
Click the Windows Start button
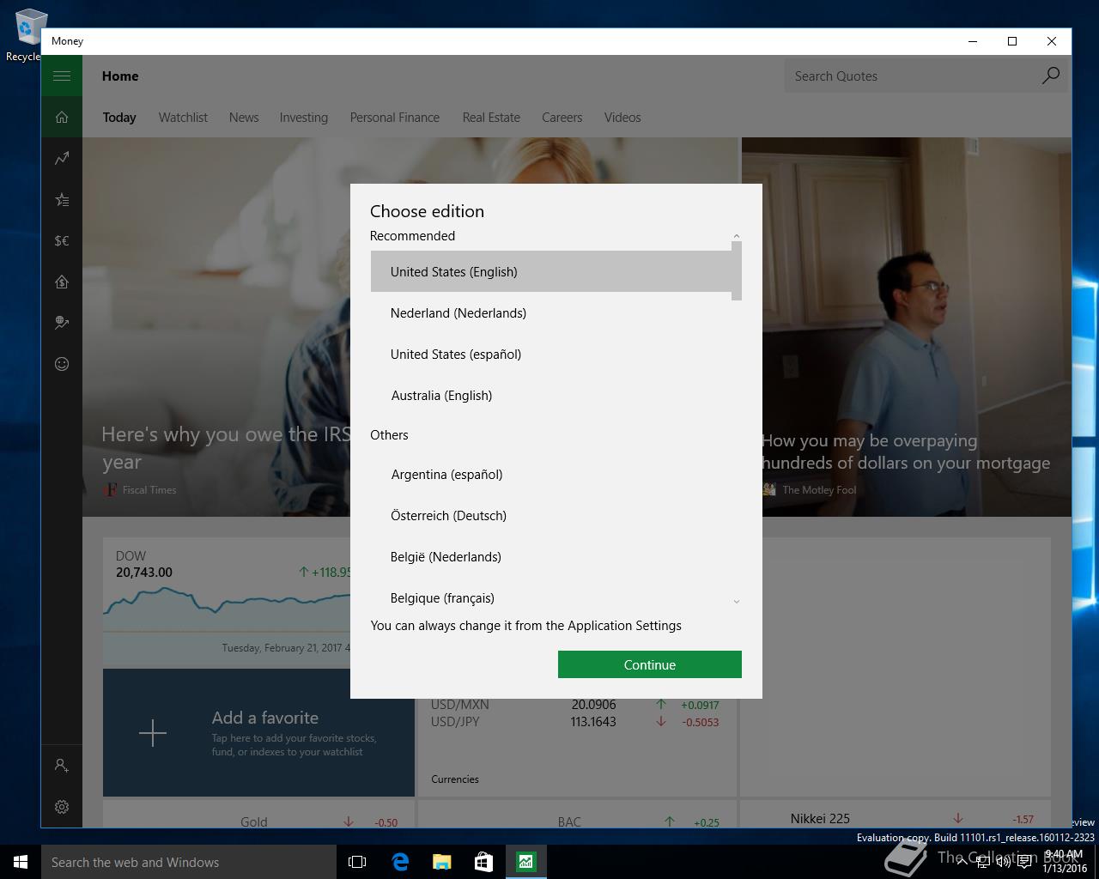coord(21,862)
